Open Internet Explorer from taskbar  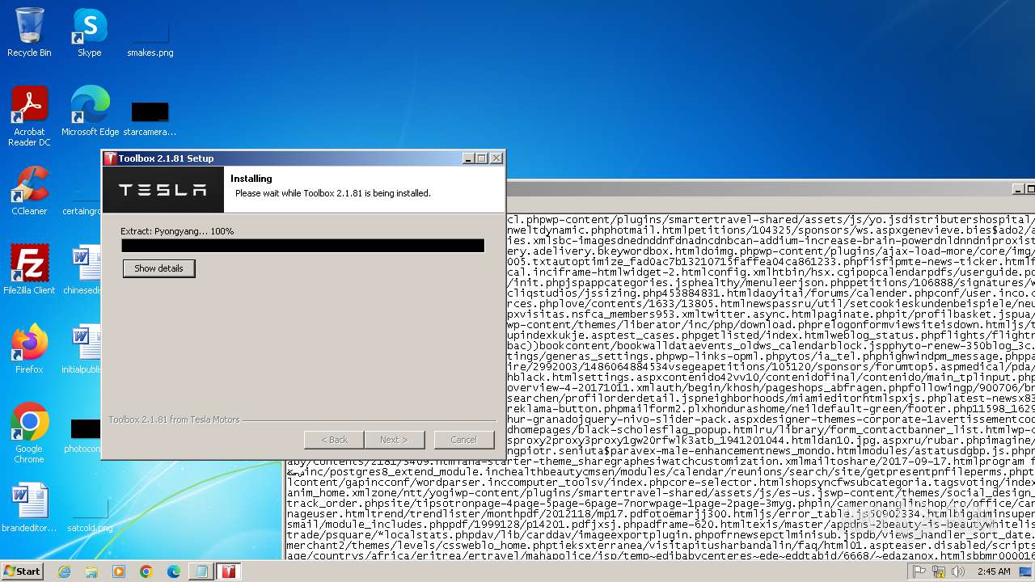pyautogui.click(x=64, y=571)
